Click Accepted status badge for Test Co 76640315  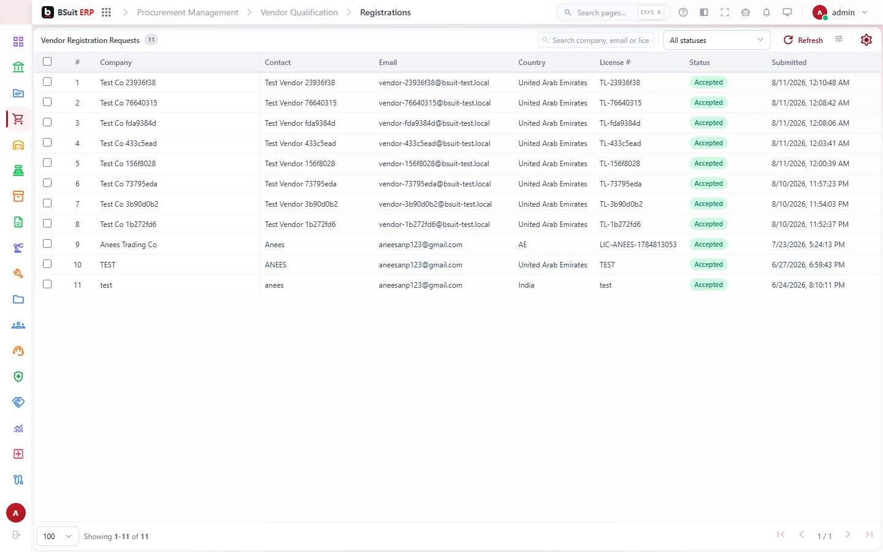(x=708, y=102)
